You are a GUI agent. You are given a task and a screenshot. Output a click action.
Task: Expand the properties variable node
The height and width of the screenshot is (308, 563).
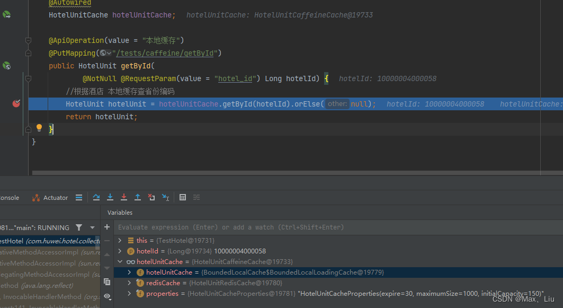(x=129, y=293)
